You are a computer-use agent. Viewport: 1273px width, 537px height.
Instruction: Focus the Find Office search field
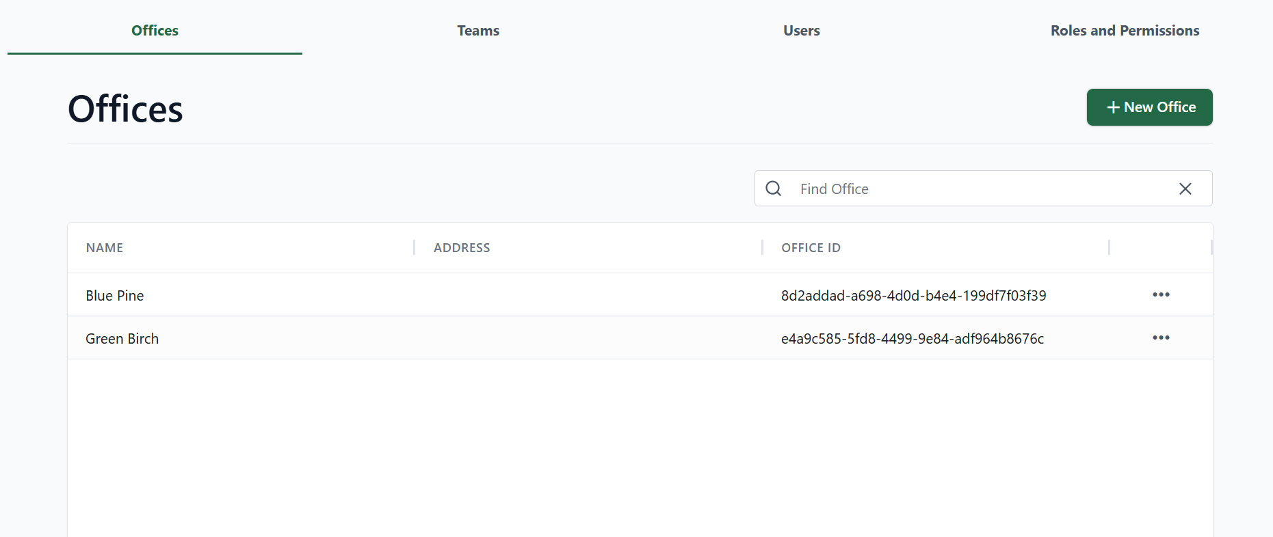click(982, 189)
